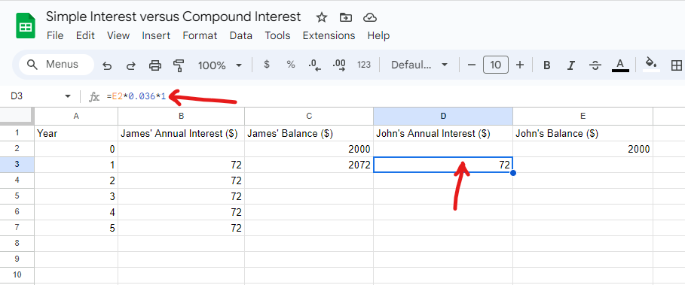Select row 1 header
Image resolution: width=685 pixels, height=285 pixels.
click(x=17, y=133)
